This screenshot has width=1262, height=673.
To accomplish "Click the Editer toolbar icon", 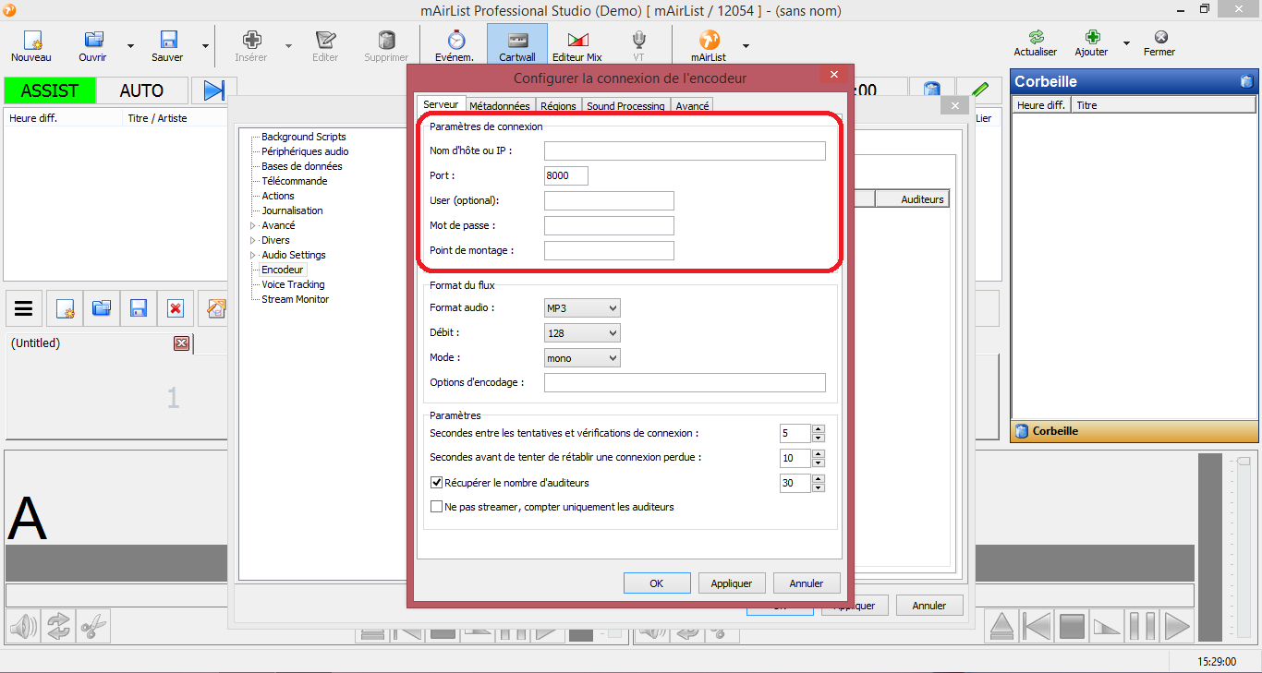I will (x=325, y=41).
